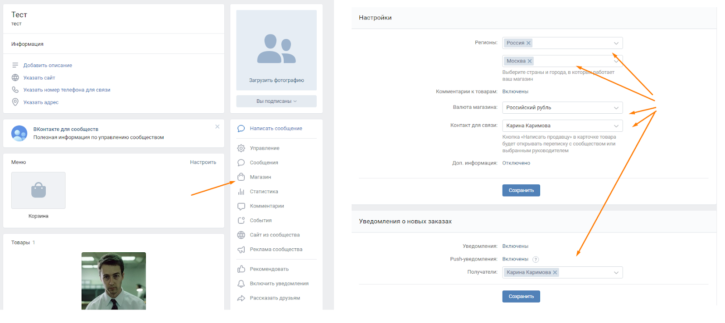Open the 'События' menu item
Image resolution: width=725 pixels, height=323 pixels.
[261, 221]
